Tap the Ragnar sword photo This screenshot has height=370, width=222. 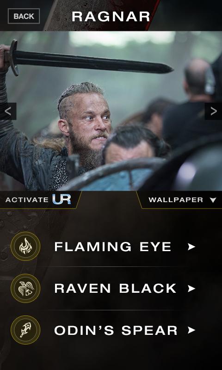pyautogui.click(x=111, y=111)
